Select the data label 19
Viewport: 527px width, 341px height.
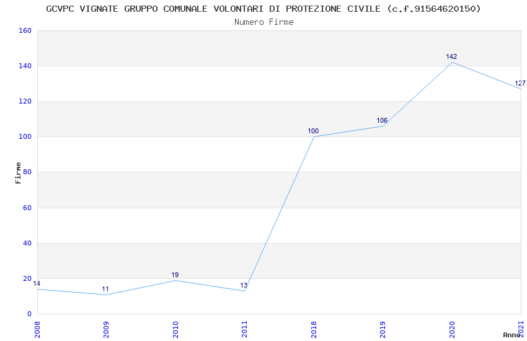pyautogui.click(x=175, y=275)
